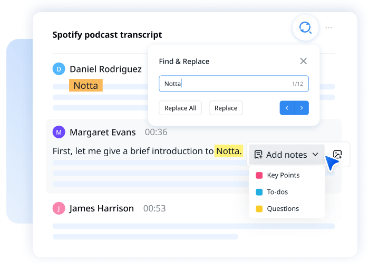369x263 pixels.
Task: Go to the next search match
Action: [x=302, y=108]
